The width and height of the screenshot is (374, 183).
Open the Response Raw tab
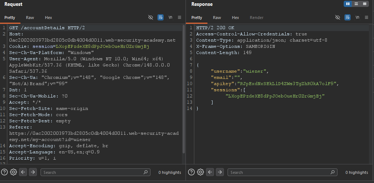click(217, 18)
